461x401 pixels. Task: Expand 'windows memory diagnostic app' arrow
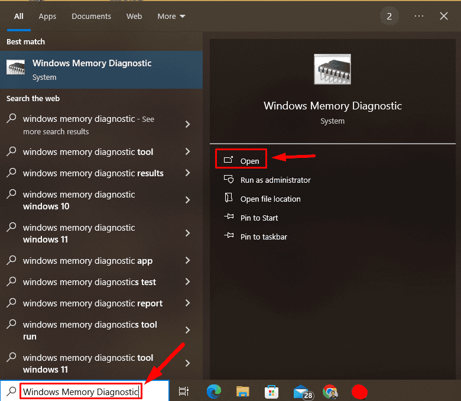tap(187, 260)
